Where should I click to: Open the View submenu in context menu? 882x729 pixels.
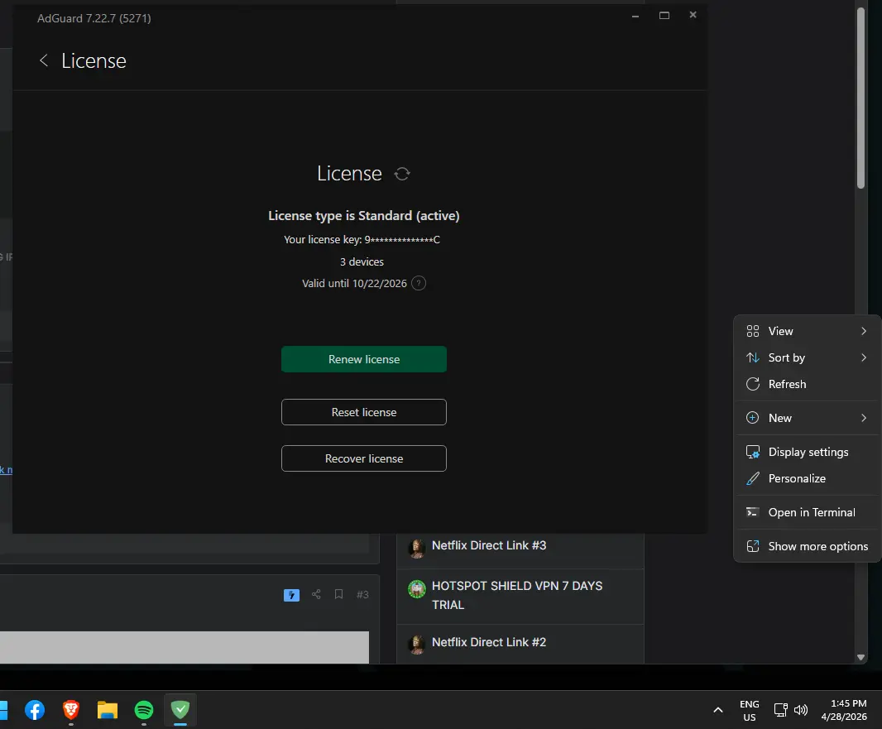807,331
